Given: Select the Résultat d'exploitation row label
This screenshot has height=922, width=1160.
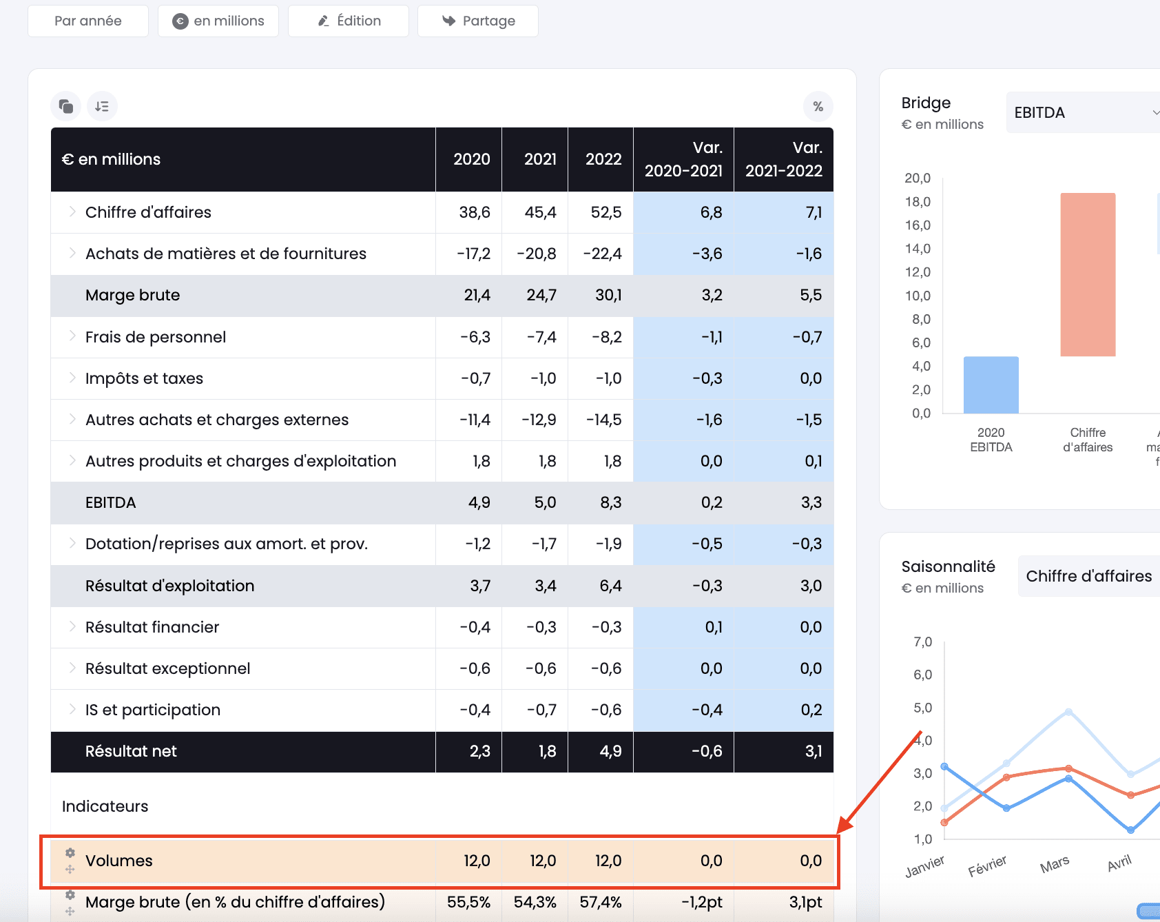Looking at the screenshot, I should coord(169,586).
